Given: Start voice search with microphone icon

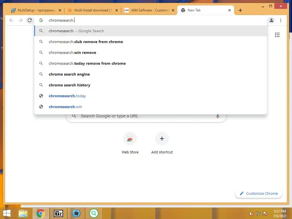Looking at the screenshot, I should point(218,116).
